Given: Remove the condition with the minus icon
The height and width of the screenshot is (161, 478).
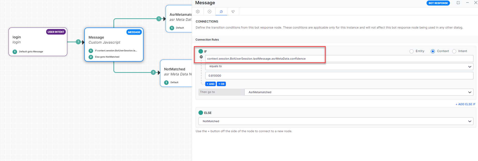Looking at the screenshot, I should pyautogui.click(x=201, y=57).
